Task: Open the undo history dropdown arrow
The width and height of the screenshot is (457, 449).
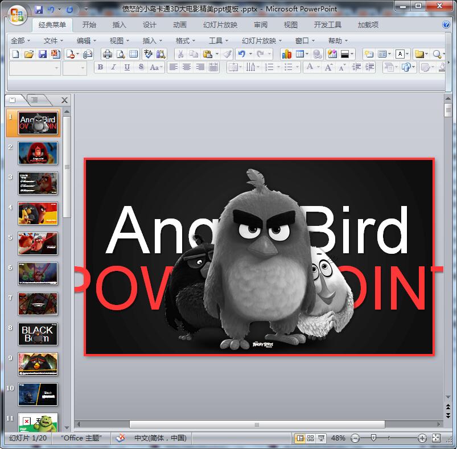Action: (250, 54)
